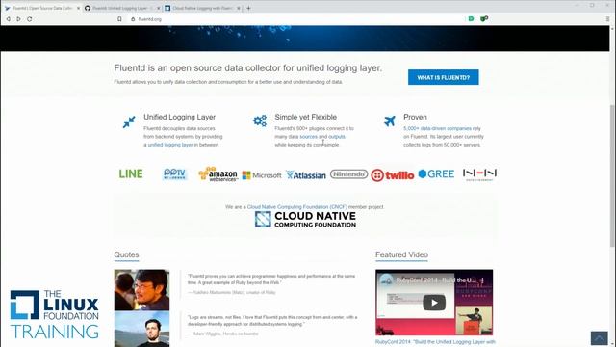This screenshot has height=347, width=616.
Task: Click the PPTV logo
Action: 175,173
